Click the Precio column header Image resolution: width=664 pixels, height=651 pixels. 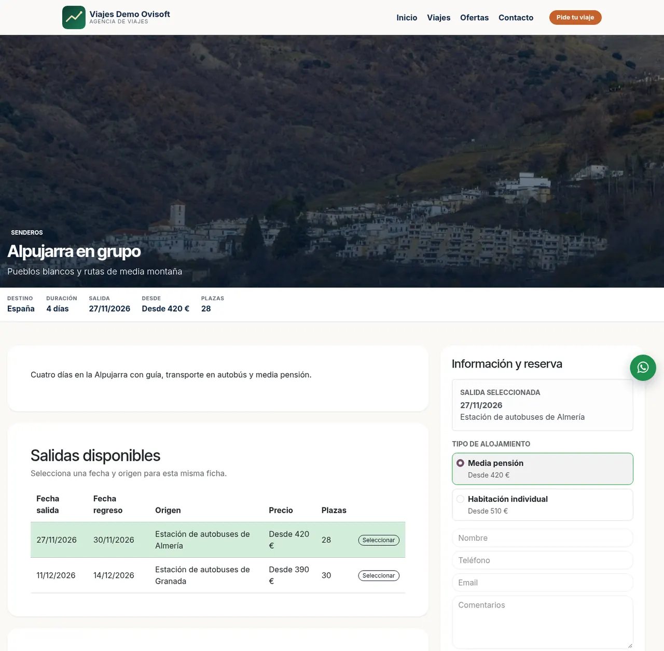[x=281, y=511]
